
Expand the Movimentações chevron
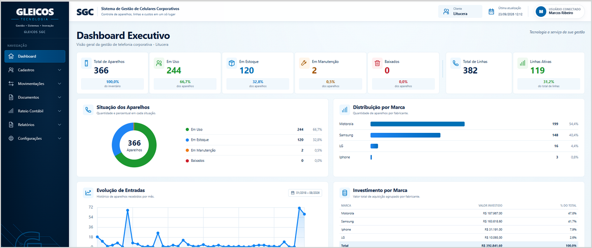pos(59,84)
